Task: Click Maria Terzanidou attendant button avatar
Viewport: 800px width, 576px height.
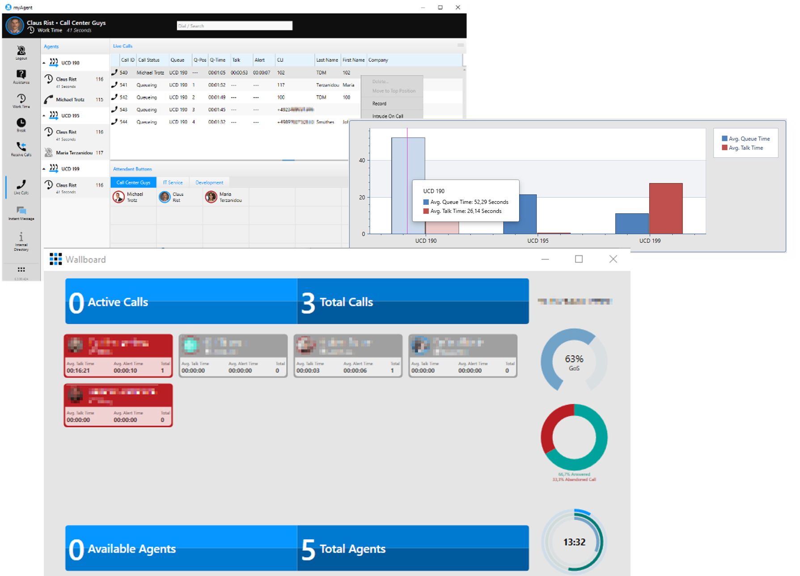Action: pos(211,197)
